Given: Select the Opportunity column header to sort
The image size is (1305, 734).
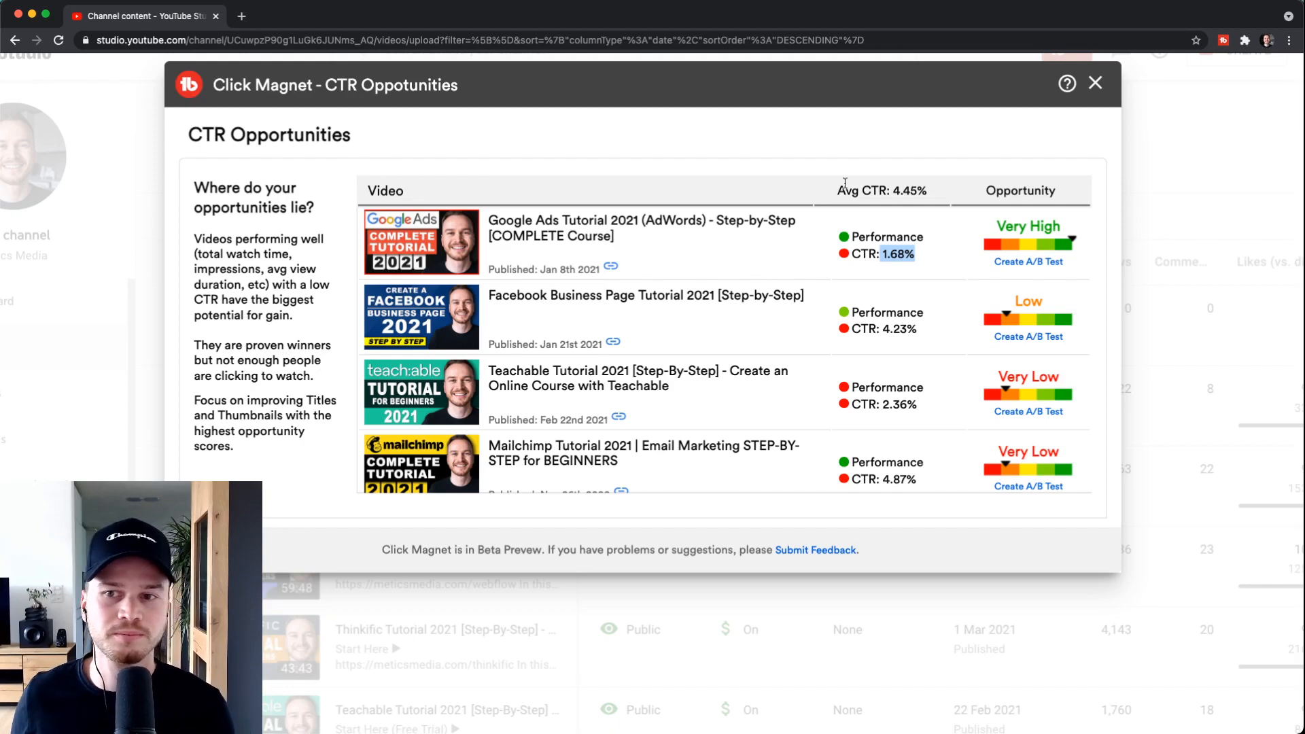Looking at the screenshot, I should (x=1022, y=190).
